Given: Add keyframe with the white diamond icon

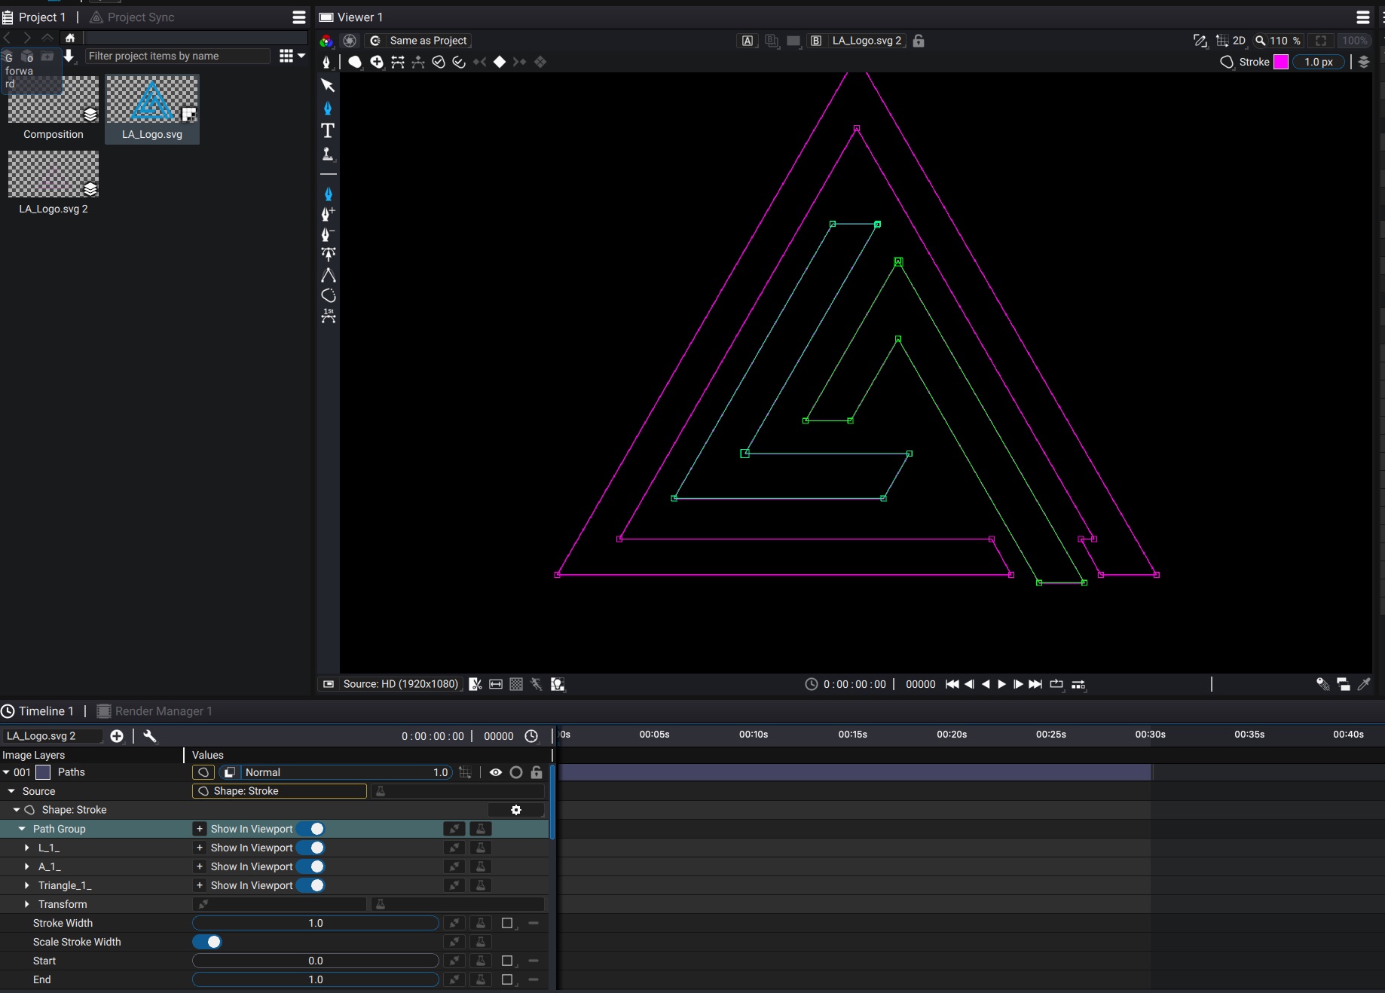Looking at the screenshot, I should pos(499,62).
